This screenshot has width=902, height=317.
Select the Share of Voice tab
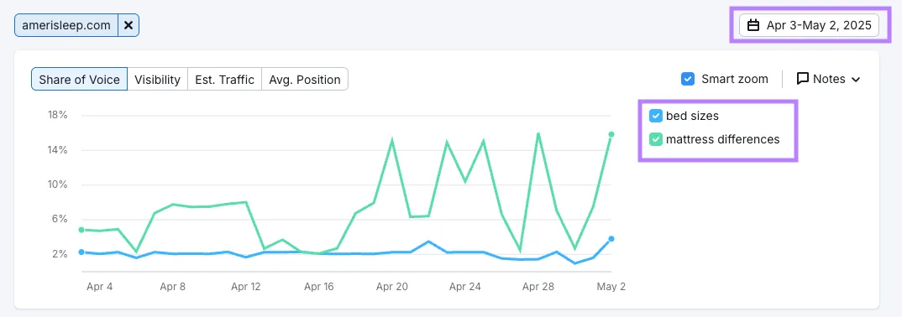coord(80,79)
